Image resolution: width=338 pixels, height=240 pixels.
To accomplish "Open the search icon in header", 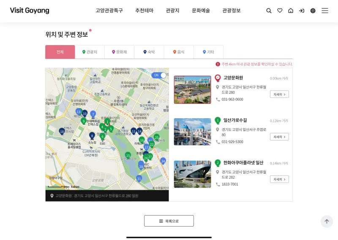I will tap(269, 11).
